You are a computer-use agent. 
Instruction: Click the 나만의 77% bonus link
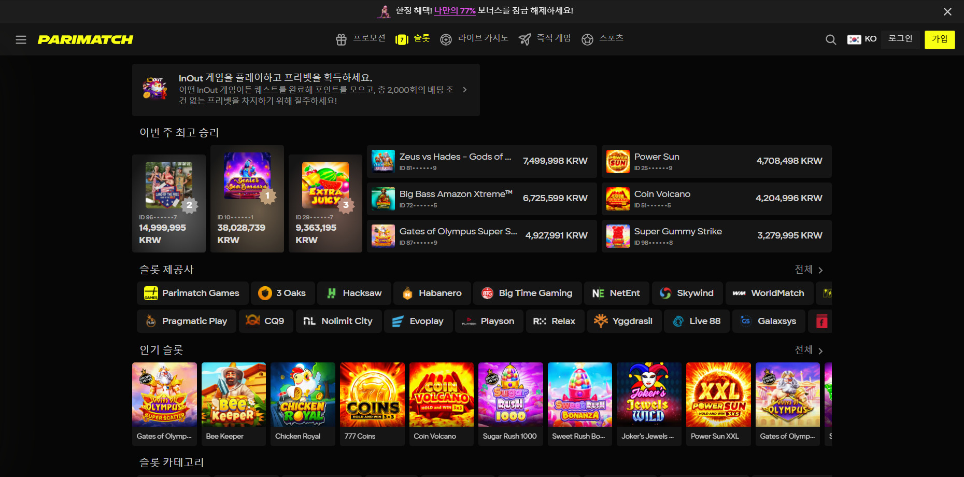click(455, 11)
